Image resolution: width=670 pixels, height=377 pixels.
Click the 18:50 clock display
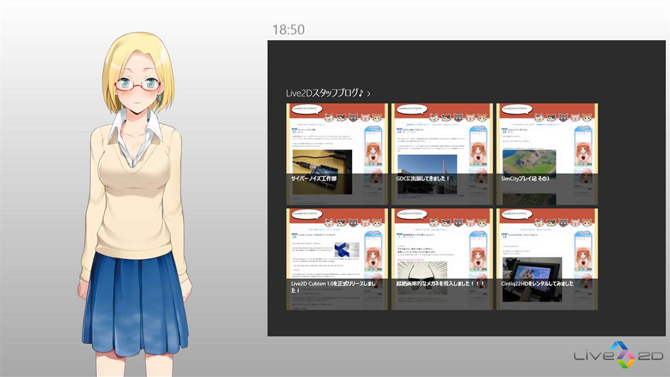point(288,30)
